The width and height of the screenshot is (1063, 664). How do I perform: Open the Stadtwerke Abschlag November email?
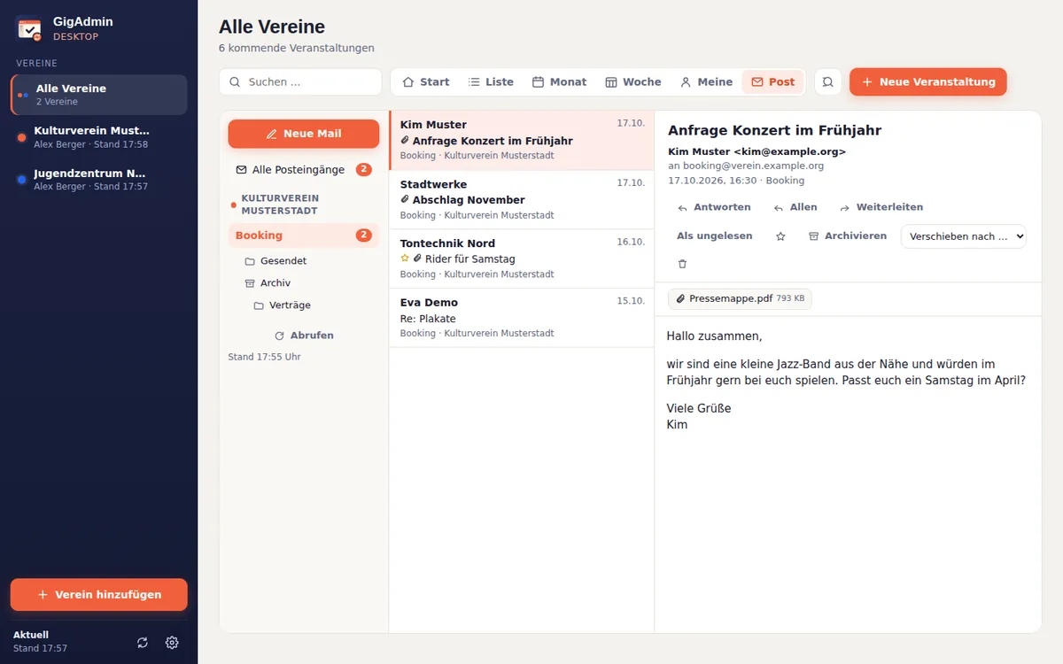(x=522, y=200)
